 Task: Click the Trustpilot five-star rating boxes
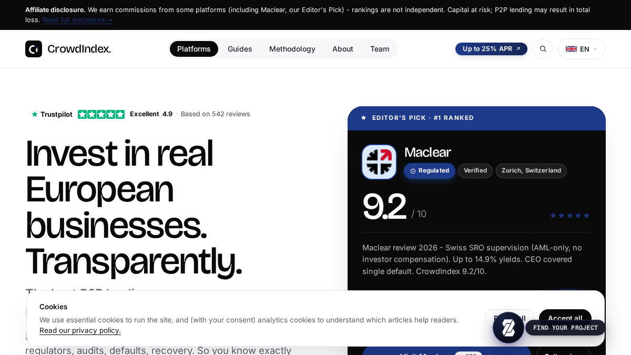coord(101,114)
